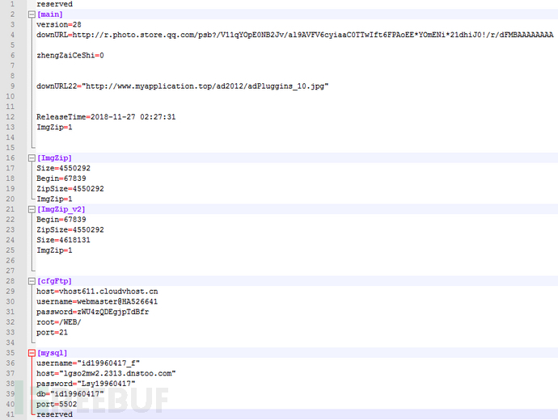Click the username="id19960417_f" line
This screenshot has height=420, width=558.
(x=88, y=363)
